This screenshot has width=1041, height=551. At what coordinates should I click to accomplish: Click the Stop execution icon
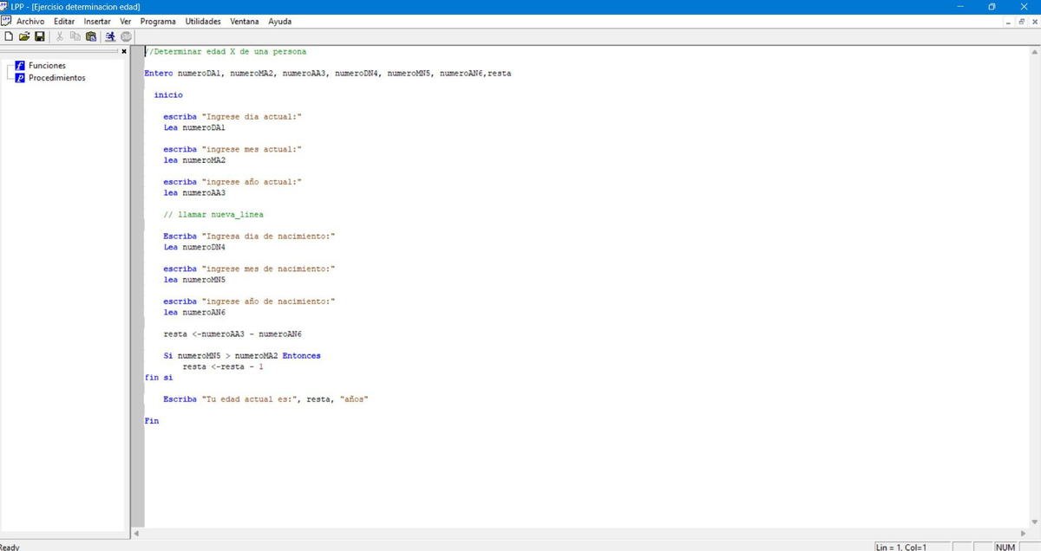(x=126, y=36)
